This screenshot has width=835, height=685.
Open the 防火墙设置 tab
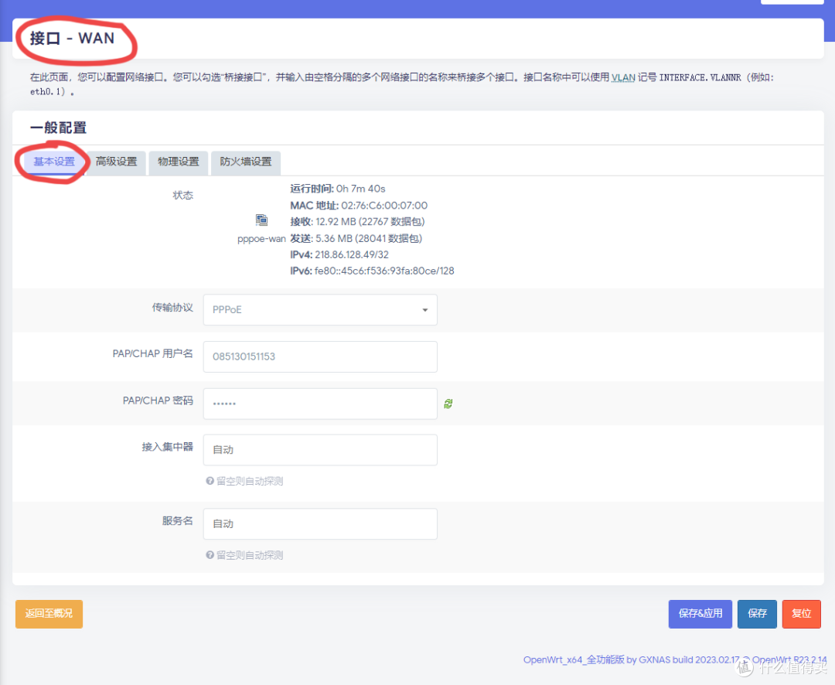point(245,162)
